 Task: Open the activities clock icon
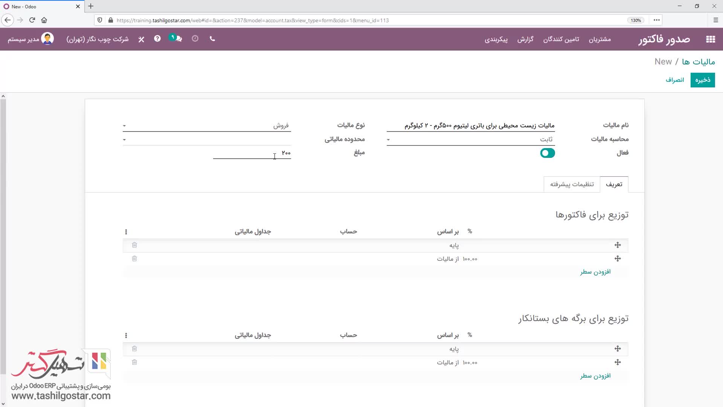click(x=195, y=39)
